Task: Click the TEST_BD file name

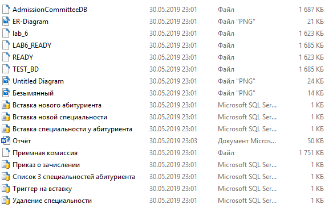Action: point(26,69)
